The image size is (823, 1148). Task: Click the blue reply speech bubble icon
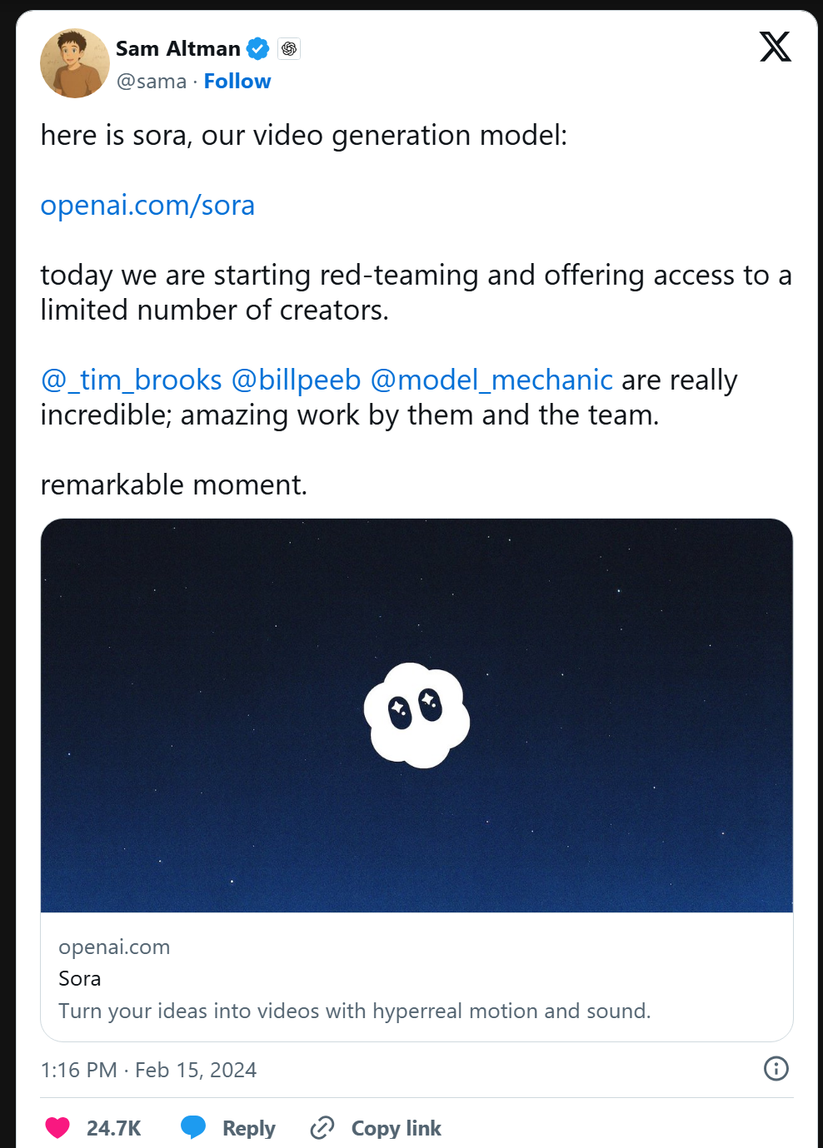click(193, 1127)
